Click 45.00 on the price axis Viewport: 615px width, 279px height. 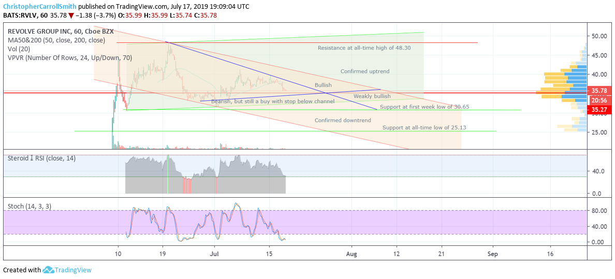(x=599, y=55)
